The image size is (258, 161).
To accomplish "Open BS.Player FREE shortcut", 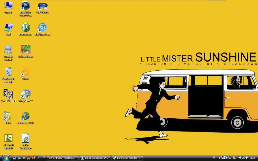I will [43, 30].
